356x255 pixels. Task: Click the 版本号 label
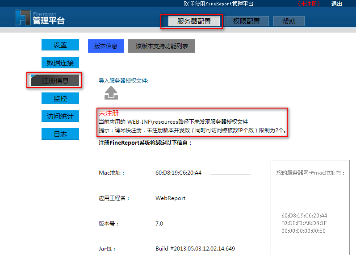(109, 224)
